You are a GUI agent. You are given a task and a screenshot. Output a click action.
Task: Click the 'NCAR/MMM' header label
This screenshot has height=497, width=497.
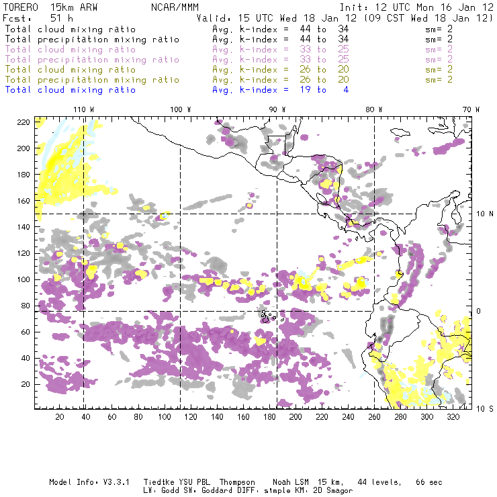[175, 7]
